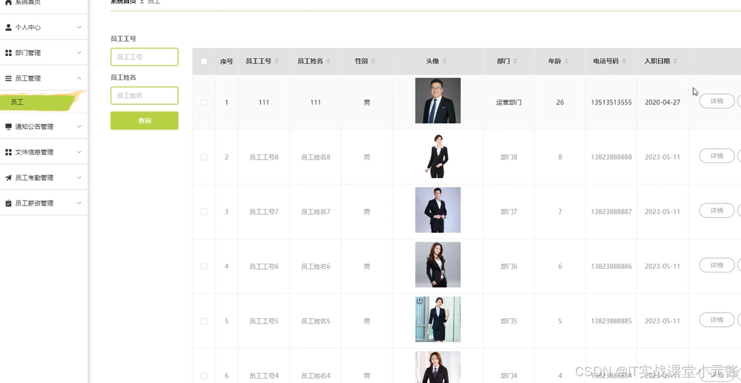Open 文件信息管理 sidebar menu
This screenshot has width=741, height=383.
point(44,152)
